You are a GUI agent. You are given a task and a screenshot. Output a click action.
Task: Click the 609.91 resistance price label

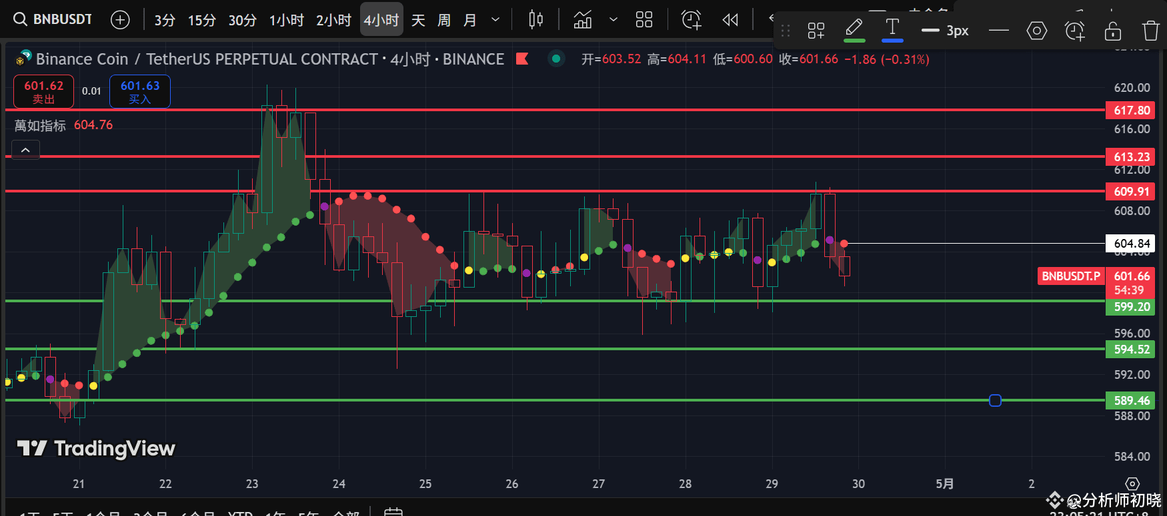pos(1132,192)
